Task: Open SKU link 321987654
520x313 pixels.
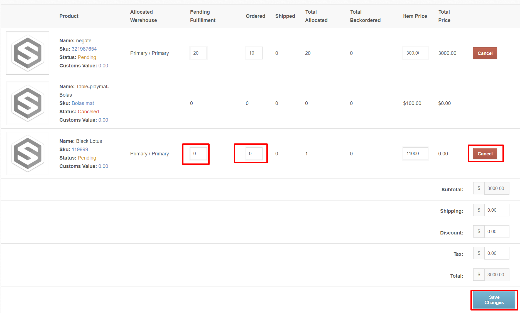Action: coord(84,49)
